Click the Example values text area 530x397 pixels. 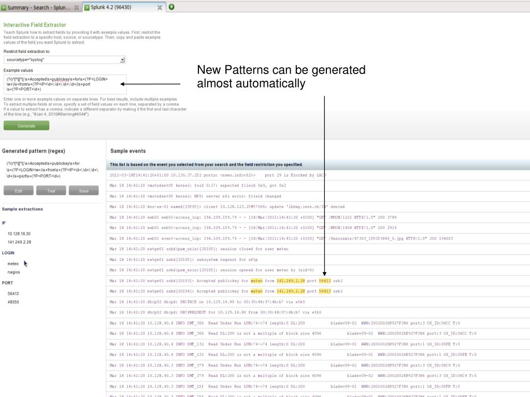(x=65, y=84)
